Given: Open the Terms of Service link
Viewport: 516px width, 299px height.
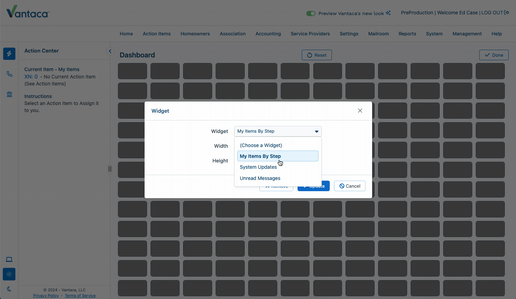Looking at the screenshot, I should tap(80, 295).
